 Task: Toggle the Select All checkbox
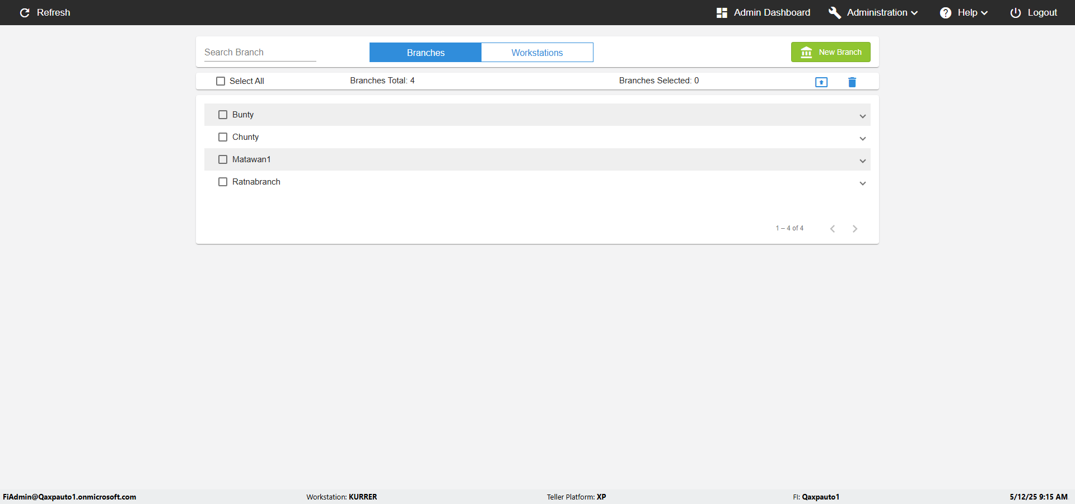(221, 81)
